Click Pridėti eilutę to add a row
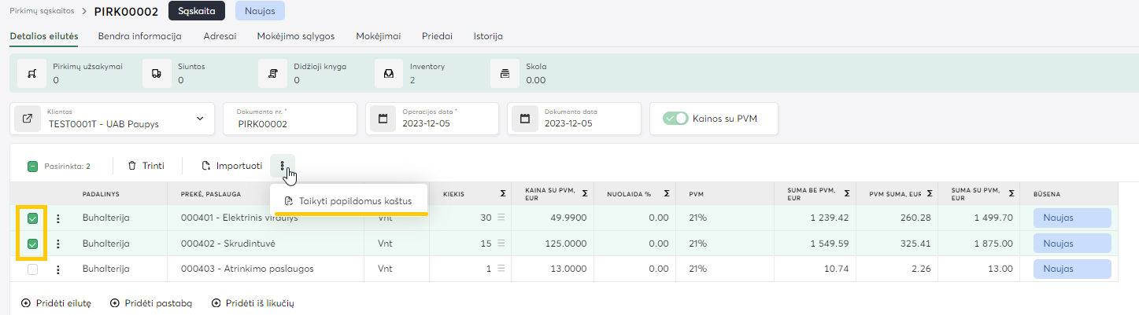 [x=56, y=303]
